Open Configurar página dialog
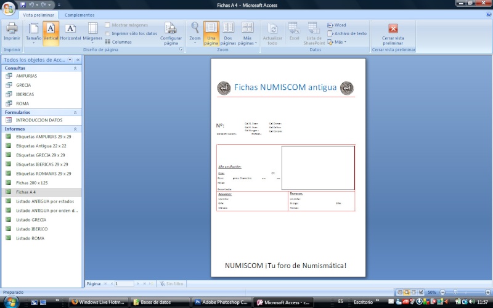 tap(171, 33)
